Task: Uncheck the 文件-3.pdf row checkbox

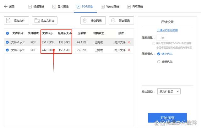Action: pyautogui.click(x=7, y=50)
